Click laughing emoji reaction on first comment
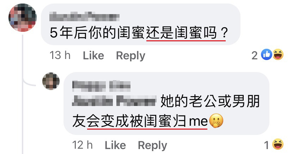 (278, 54)
